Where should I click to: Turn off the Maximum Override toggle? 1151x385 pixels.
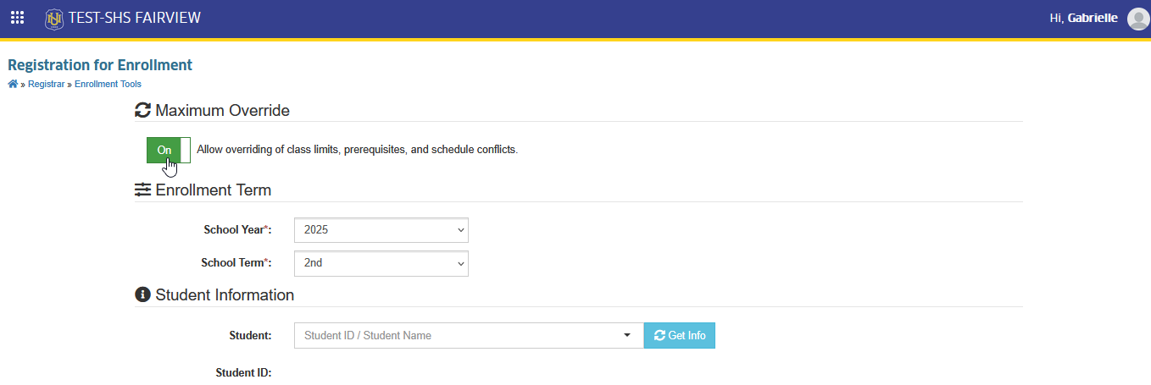[169, 150]
